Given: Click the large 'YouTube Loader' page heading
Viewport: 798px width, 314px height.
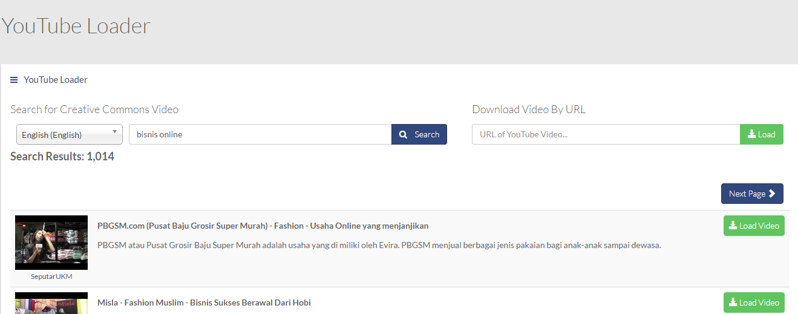Looking at the screenshot, I should pos(76,27).
